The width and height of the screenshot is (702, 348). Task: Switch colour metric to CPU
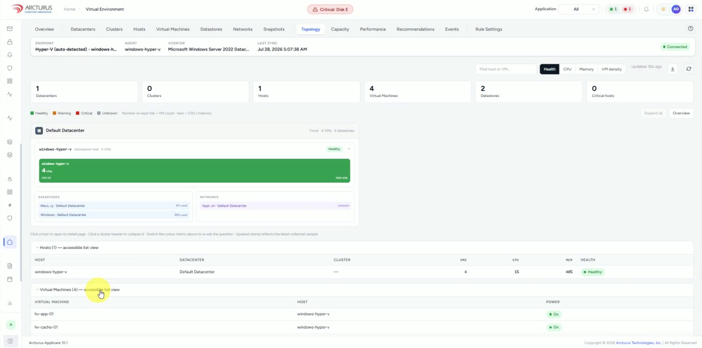(567, 69)
